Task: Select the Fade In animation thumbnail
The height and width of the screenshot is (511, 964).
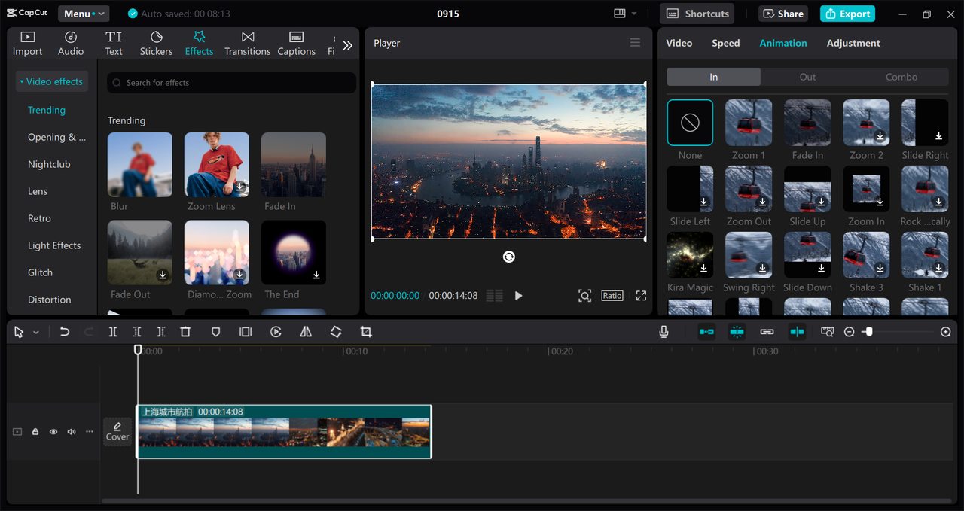Action: pyautogui.click(x=807, y=123)
